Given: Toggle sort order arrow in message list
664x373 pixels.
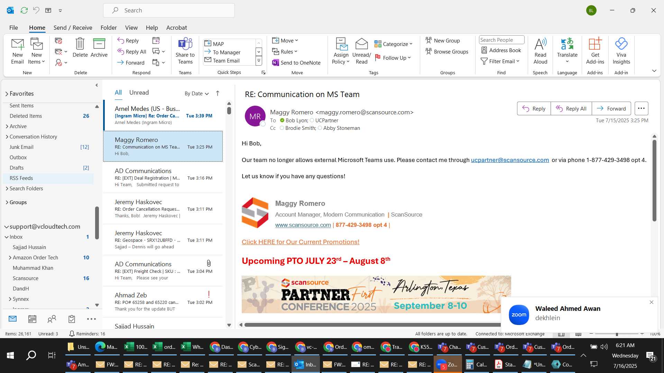Looking at the screenshot, I should pos(218,93).
